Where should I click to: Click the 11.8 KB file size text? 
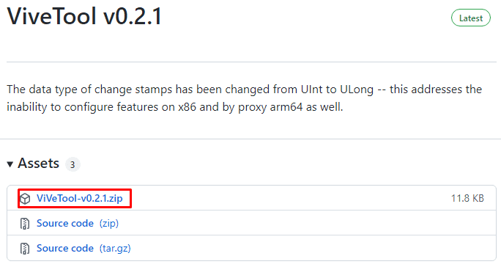pyautogui.click(x=467, y=198)
